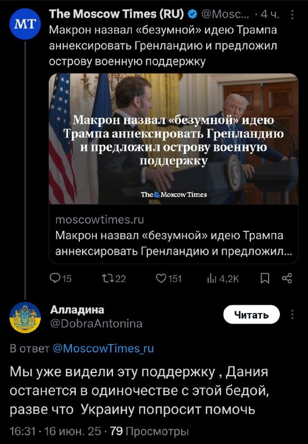
Task: Open the @MoscowTimes_ru mention link
Action: (x=104, y=349)
